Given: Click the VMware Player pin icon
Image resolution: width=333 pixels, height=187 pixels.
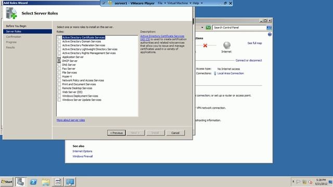Looking at the screenshot, I should click(104, 3).
